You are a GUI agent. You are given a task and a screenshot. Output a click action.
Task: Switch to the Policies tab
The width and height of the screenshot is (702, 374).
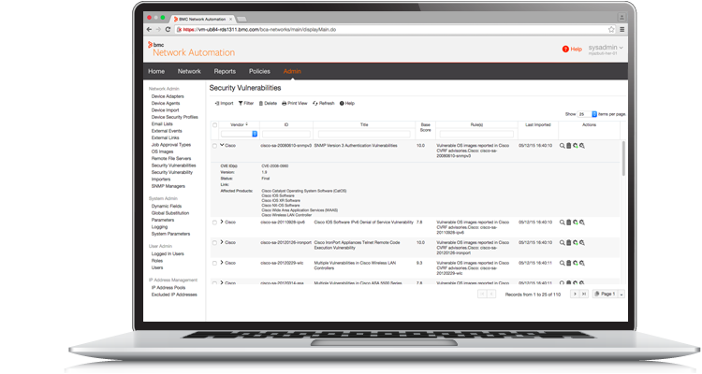259,72
